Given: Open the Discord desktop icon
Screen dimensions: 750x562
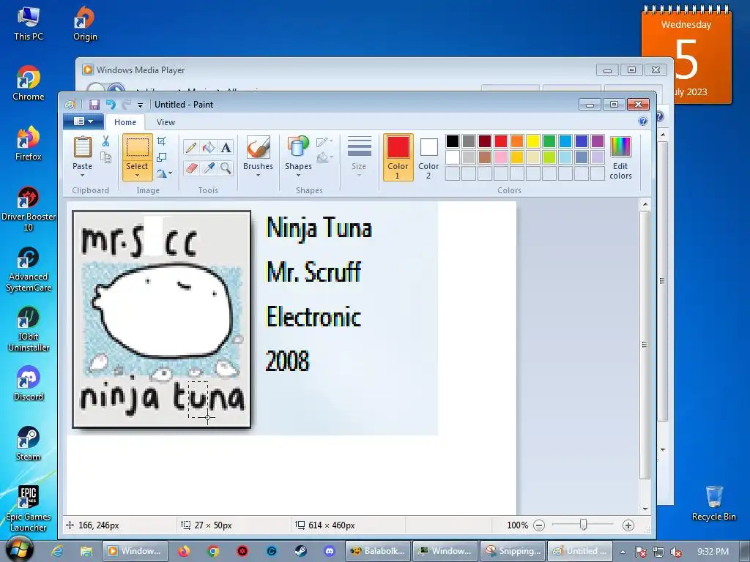Looking at the screenshot, I should [29, 383].
